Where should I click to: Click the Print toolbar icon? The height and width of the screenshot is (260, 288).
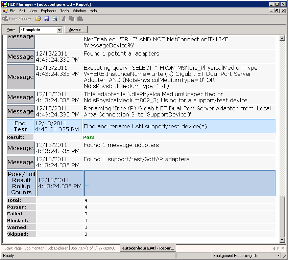pos(54,19)
